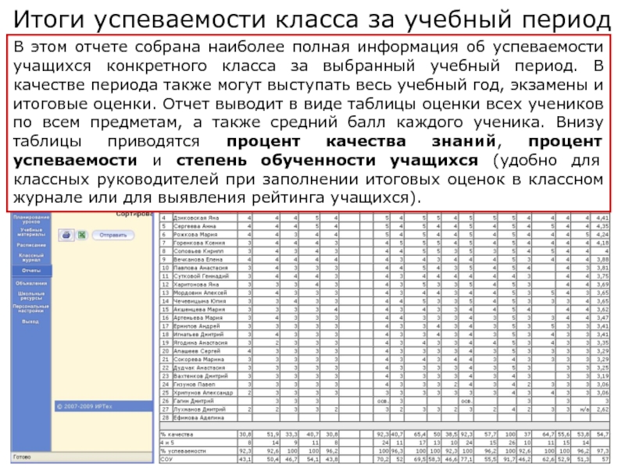Click the student name Рожкова Мария
The width and height of the screenshot is (625, 468).
[x=195, y=235]
